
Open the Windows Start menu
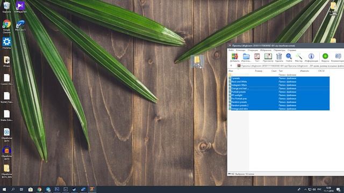pyautogui.click(x=4, y=189)
